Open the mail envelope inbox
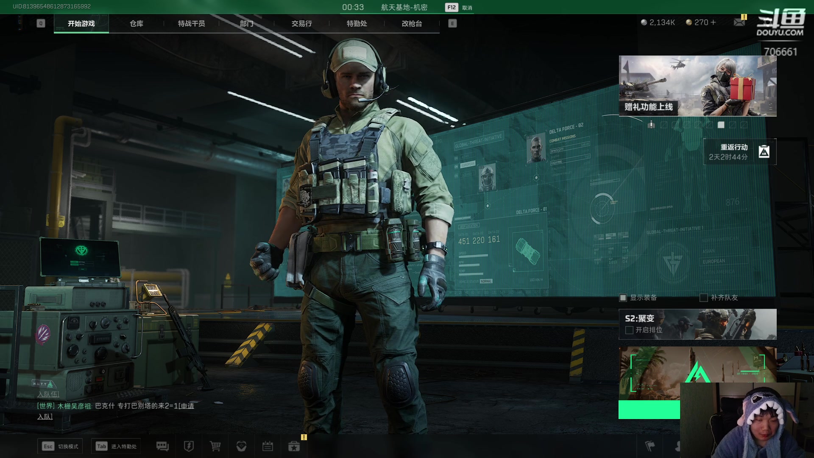814x458 pixels. click(739, 22)
